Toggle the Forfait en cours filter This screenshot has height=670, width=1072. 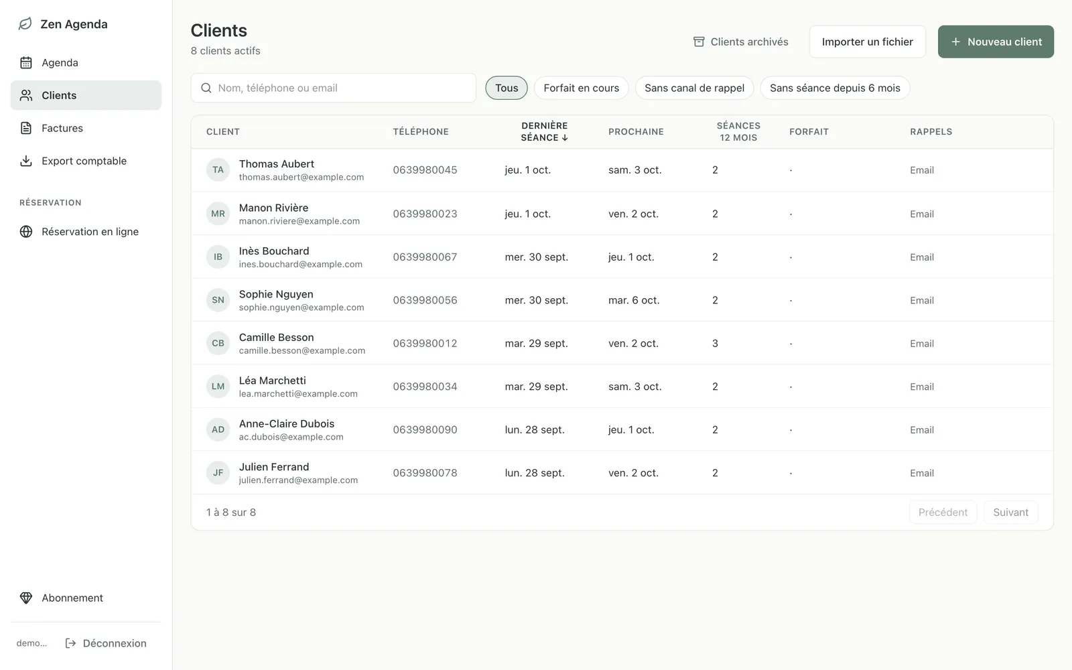tap(581, 88)
